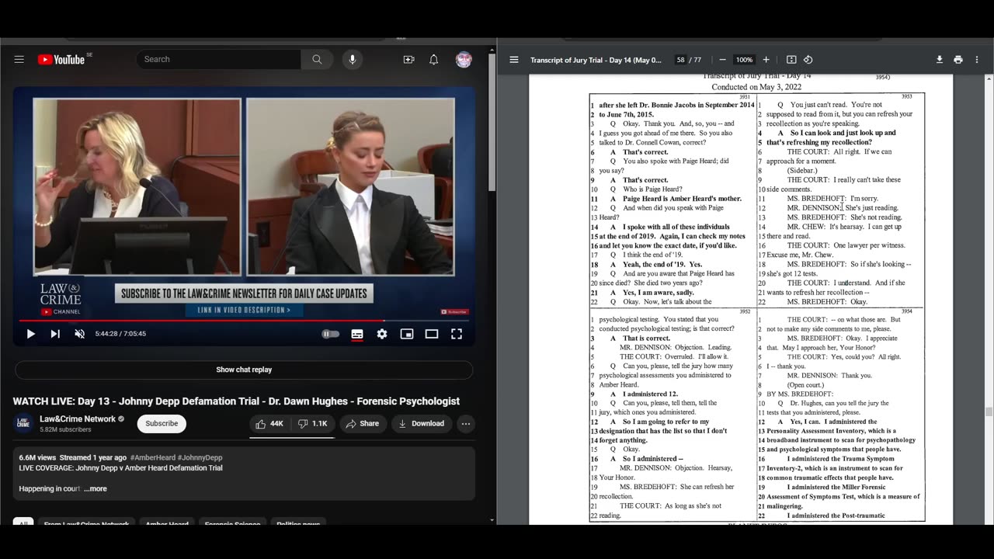Dislike the video
994x559 pixels.
click(312, 423)
